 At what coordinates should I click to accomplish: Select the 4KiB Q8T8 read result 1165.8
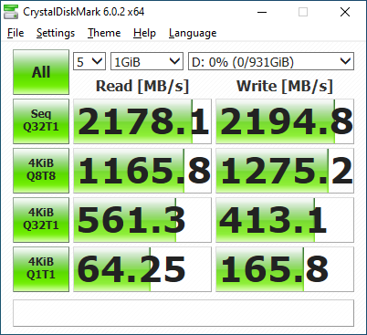(142, 171)
